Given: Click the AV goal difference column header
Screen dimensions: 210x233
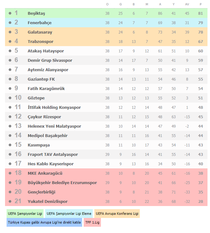Looking at the screenshot, I should pyautogui.click(x=187, y=4).
